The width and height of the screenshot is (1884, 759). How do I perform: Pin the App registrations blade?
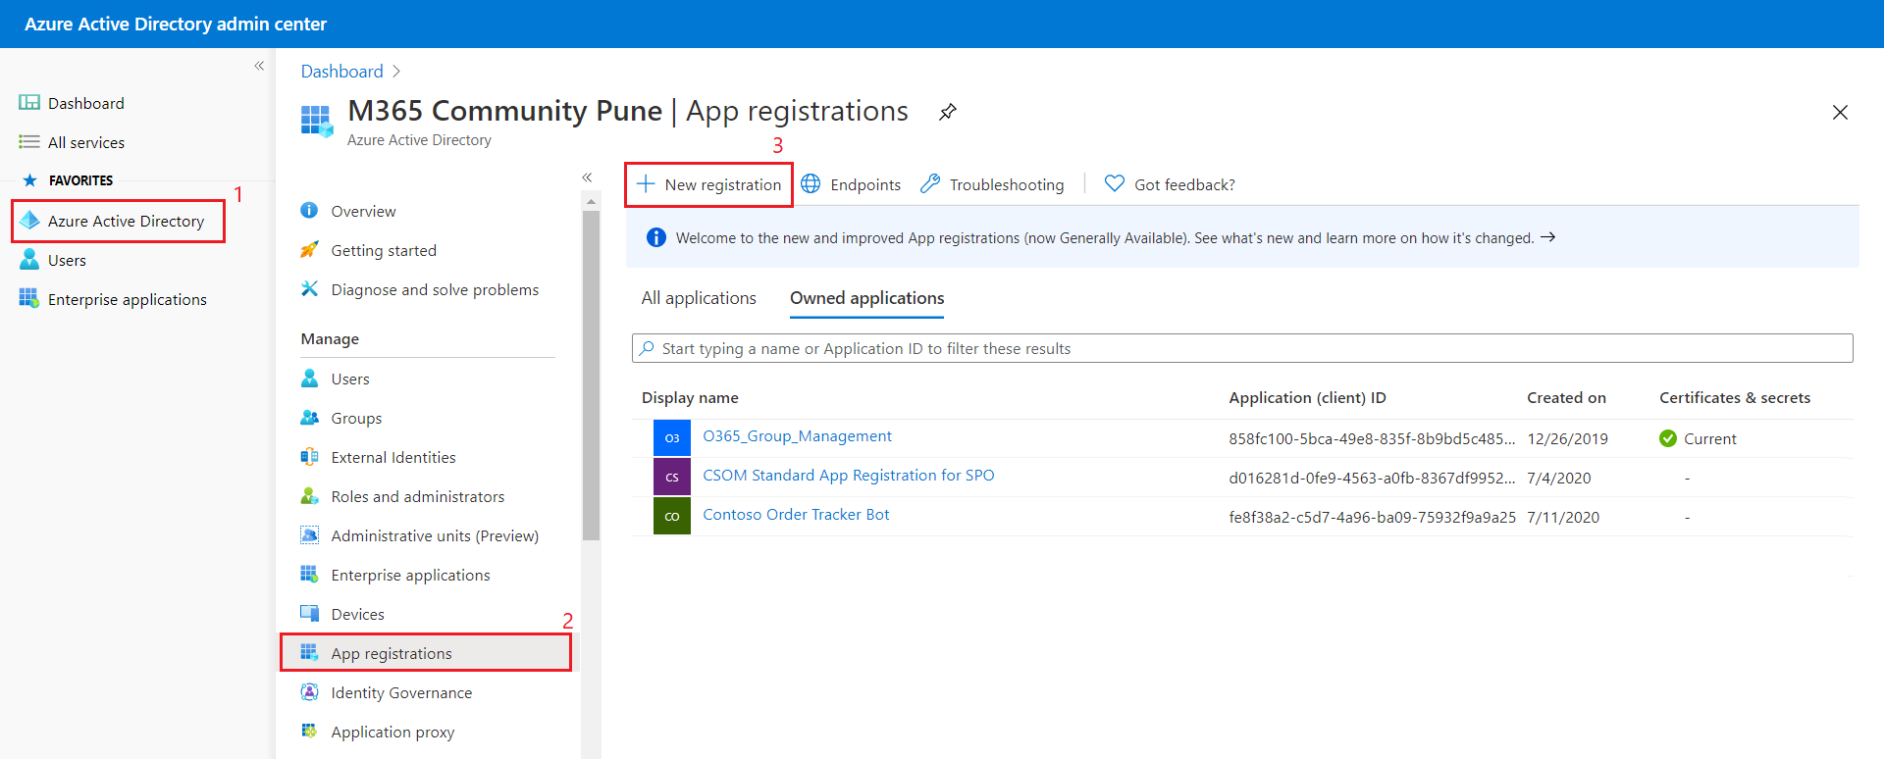tap(947, 112)
